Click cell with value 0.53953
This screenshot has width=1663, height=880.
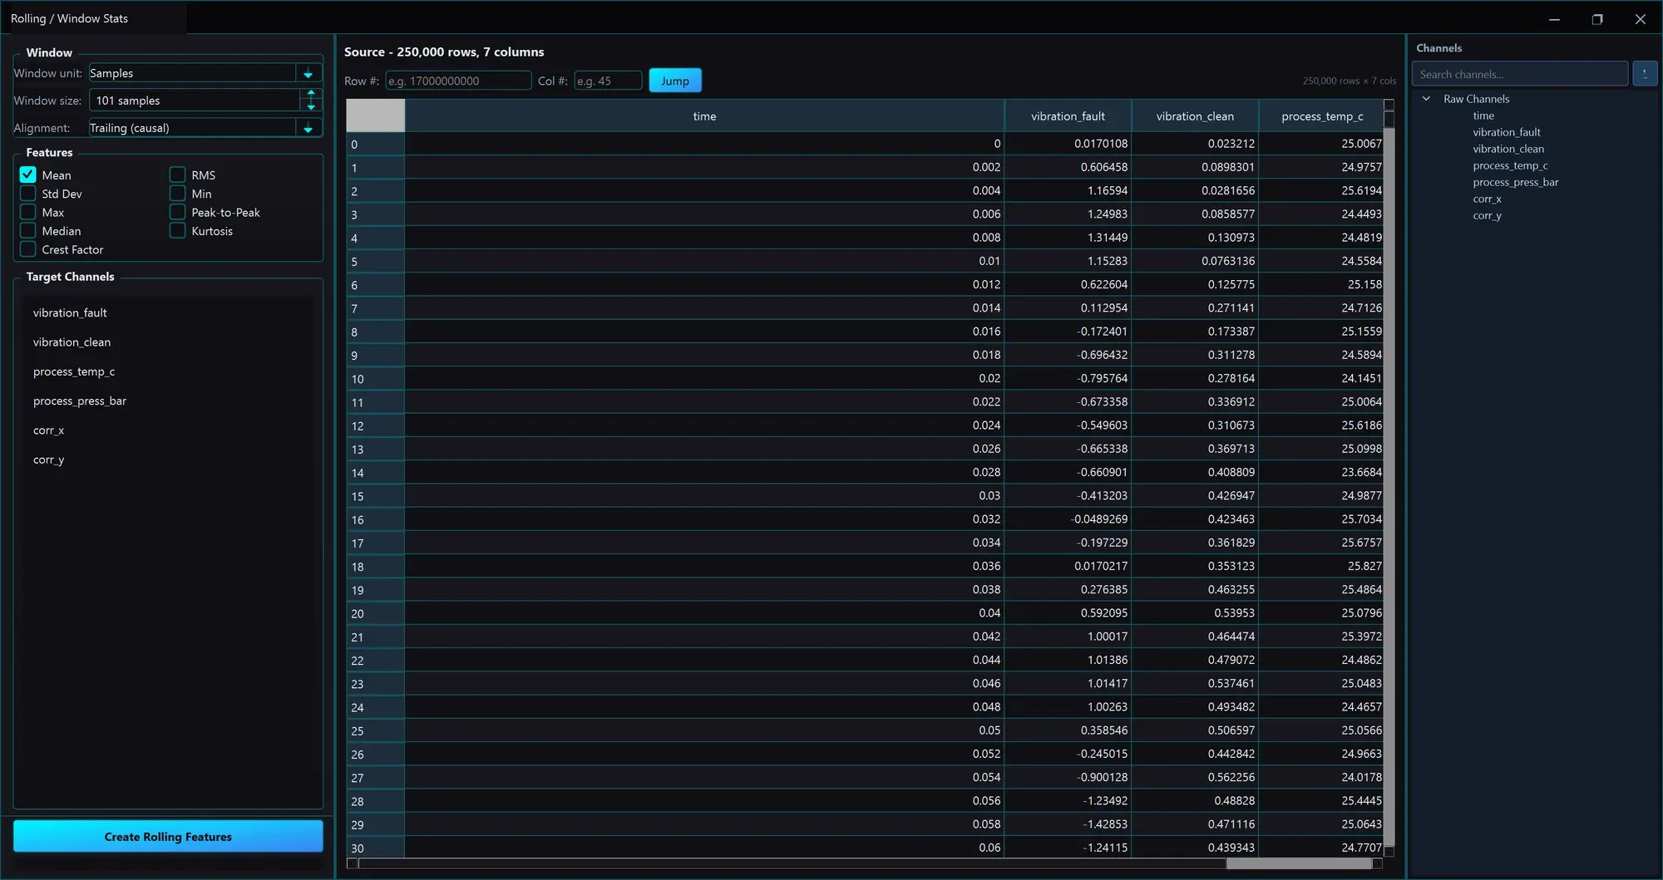pyautogui.click(x=1195, y=613)
